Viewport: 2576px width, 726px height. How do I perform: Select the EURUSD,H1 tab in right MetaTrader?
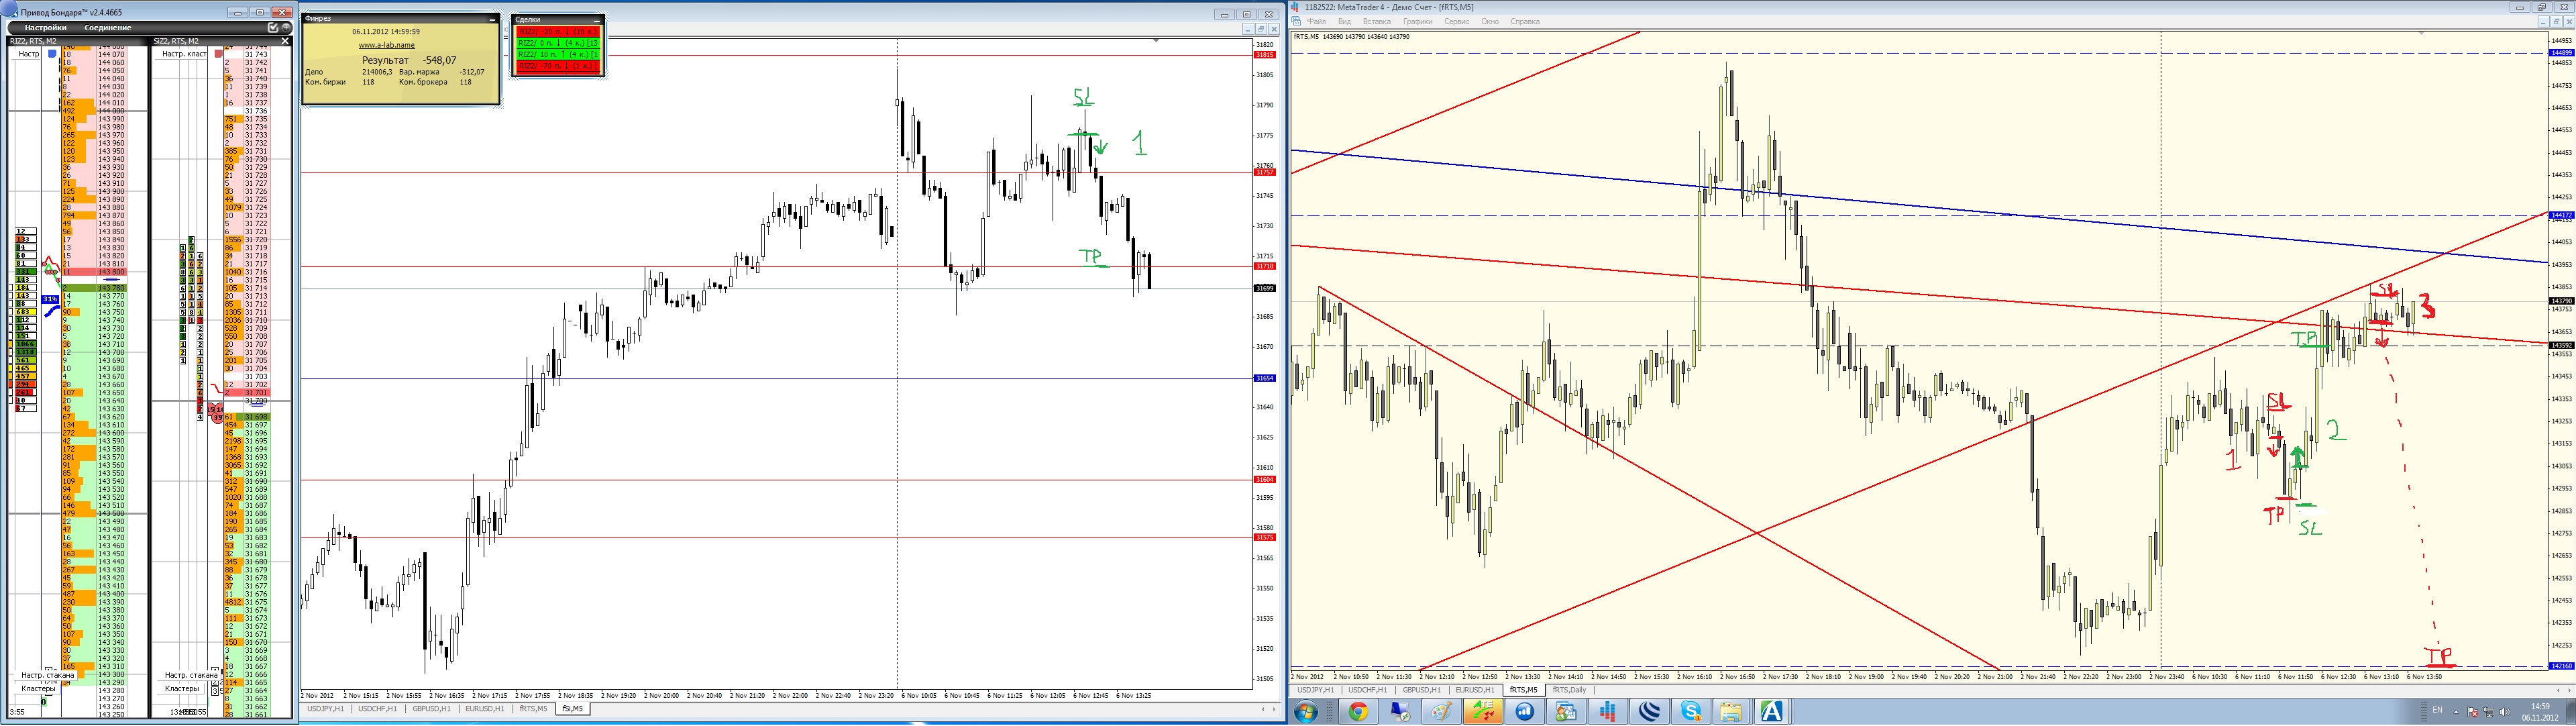(x=1475, y=690)
